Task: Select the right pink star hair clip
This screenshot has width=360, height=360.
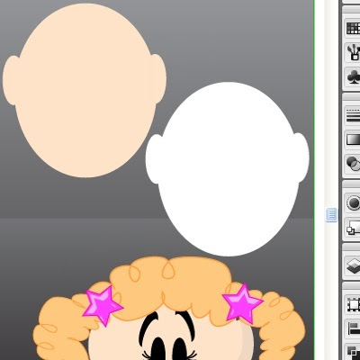Action: tap(242, 304)
